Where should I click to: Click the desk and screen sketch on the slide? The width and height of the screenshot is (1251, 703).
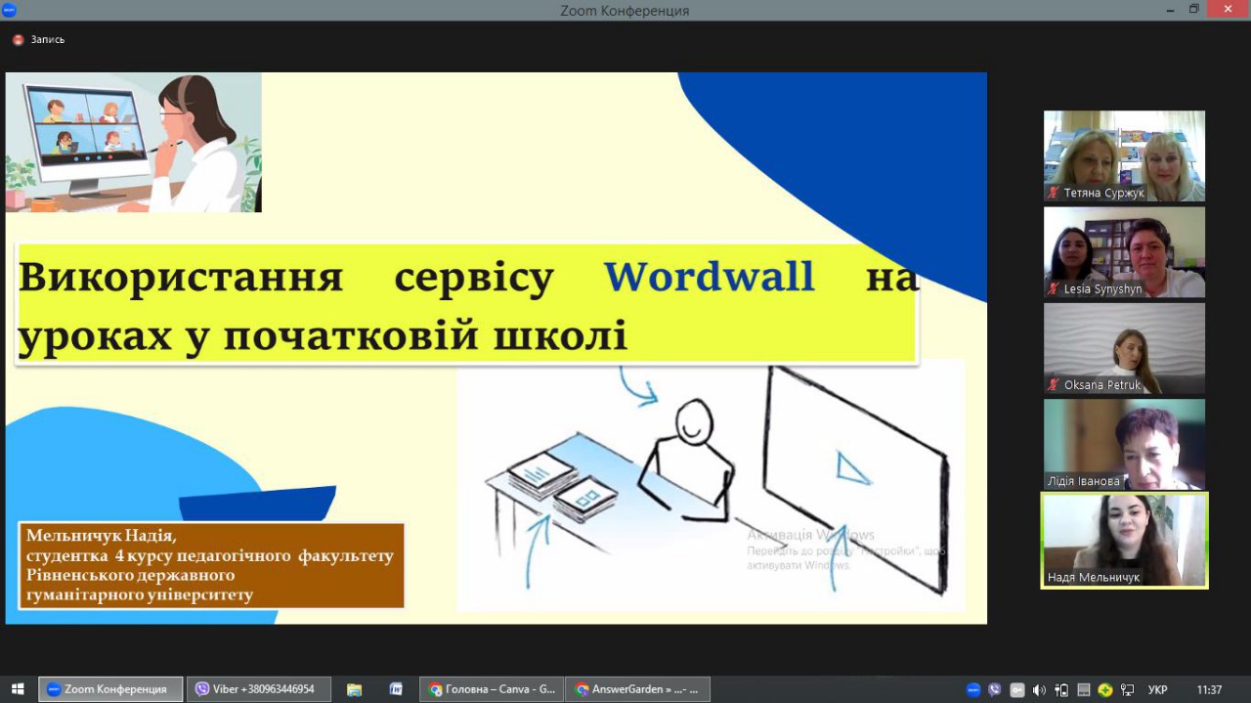711,485
